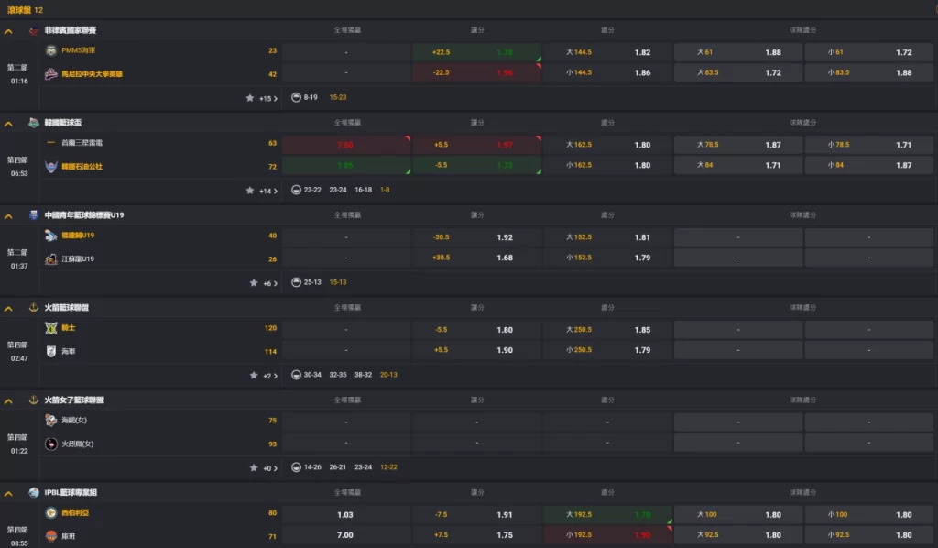Pick the 大84 odds 1.71
This screenshot has width=938, height=548.
point(739,165)
